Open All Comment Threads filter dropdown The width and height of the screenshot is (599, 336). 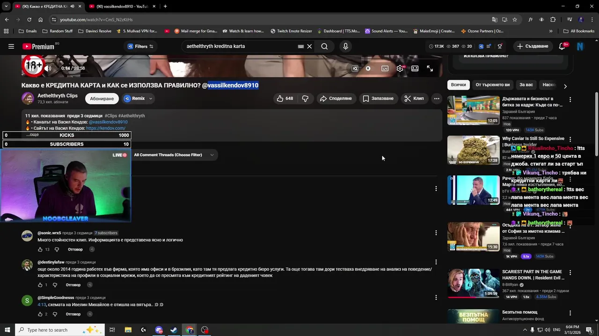[x=174, y=155]
